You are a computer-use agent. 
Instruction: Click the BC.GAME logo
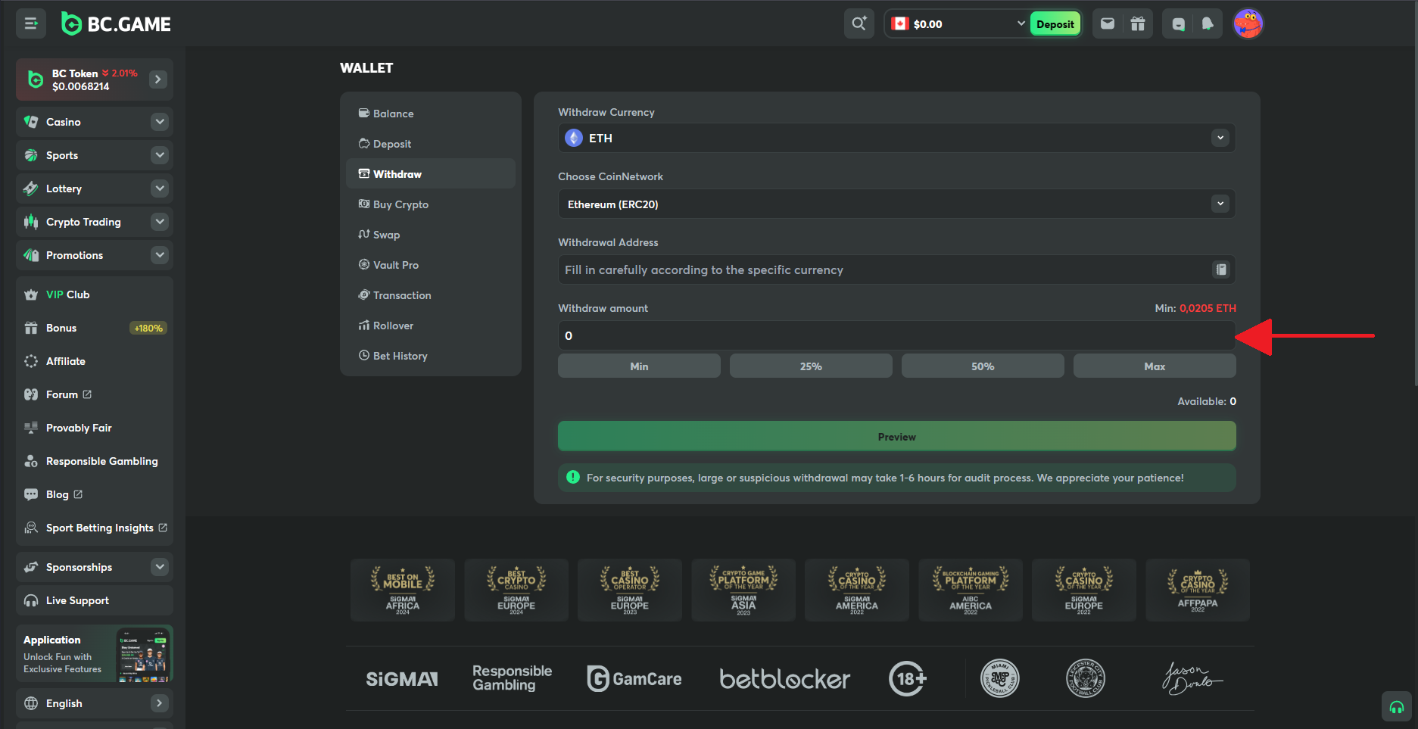pos(116,24)
